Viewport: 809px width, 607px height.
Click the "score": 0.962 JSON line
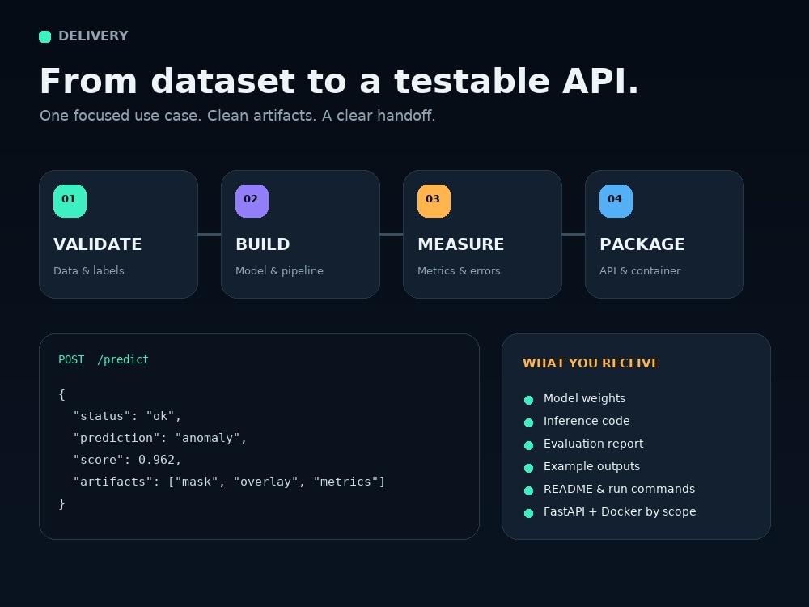(127, 460)
